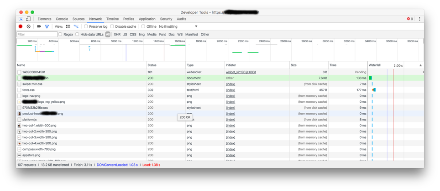Check Hide data URLs
Viewport: 440px width, 191px height.
click(x=77, y=35)
